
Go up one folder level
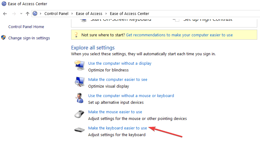tap(28, 14)
